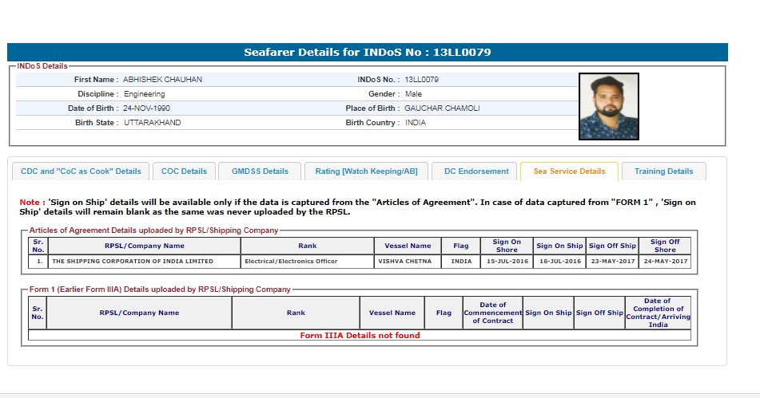Switch to the Training Details tab
This screenshot has height=398, width=760.
pyautogui.click(x=663, y=171)
